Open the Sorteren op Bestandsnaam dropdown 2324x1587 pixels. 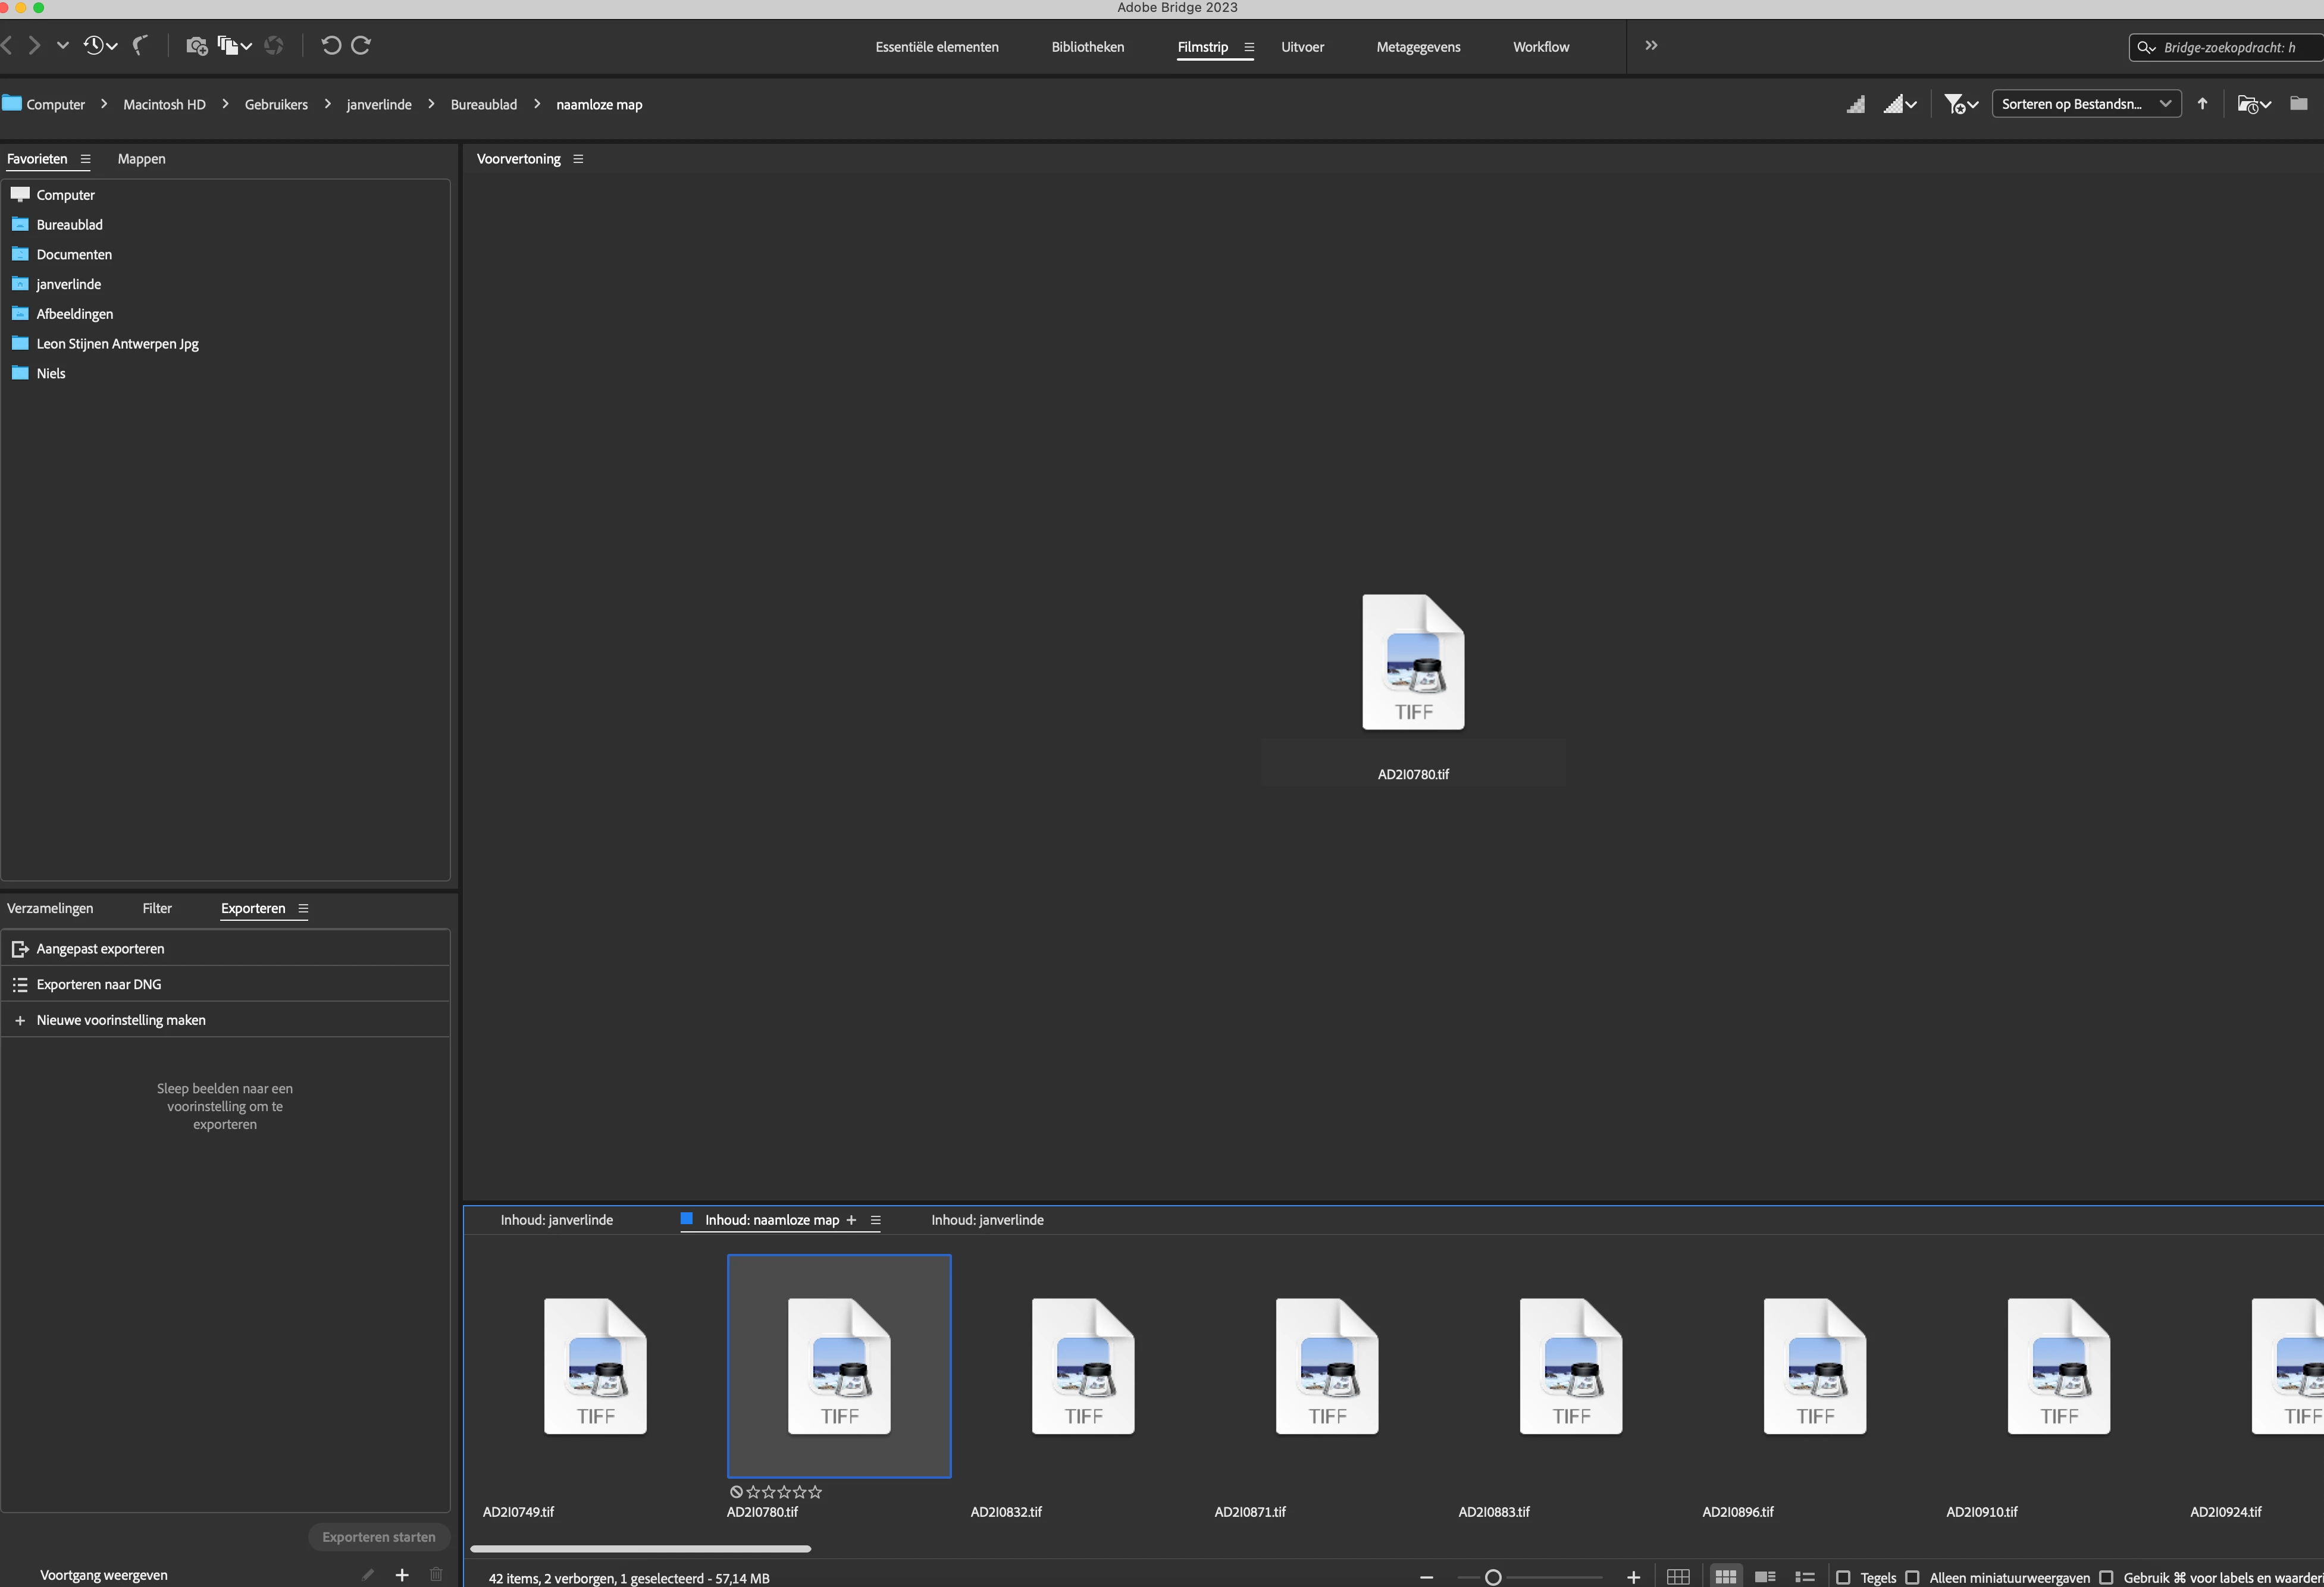pyautogui.click(x=2086, y=104)
